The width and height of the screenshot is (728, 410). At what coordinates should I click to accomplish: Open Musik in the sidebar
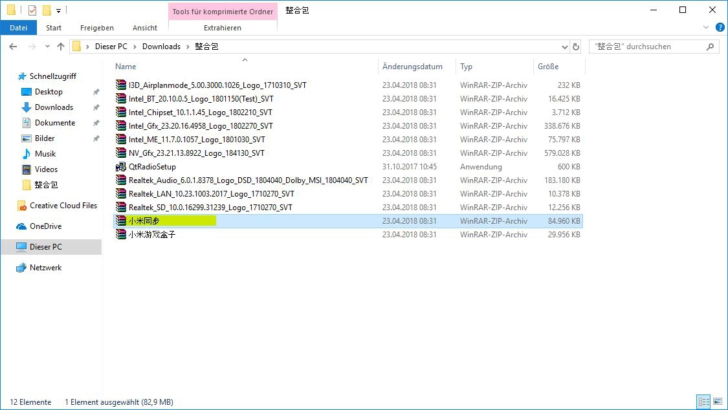pos(39,153)
